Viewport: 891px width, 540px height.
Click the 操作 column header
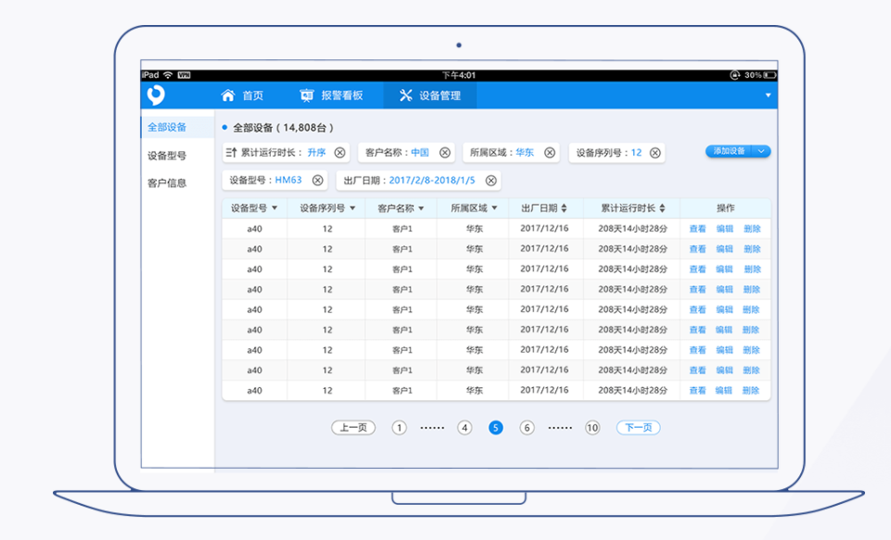click(x=726, y=208)
